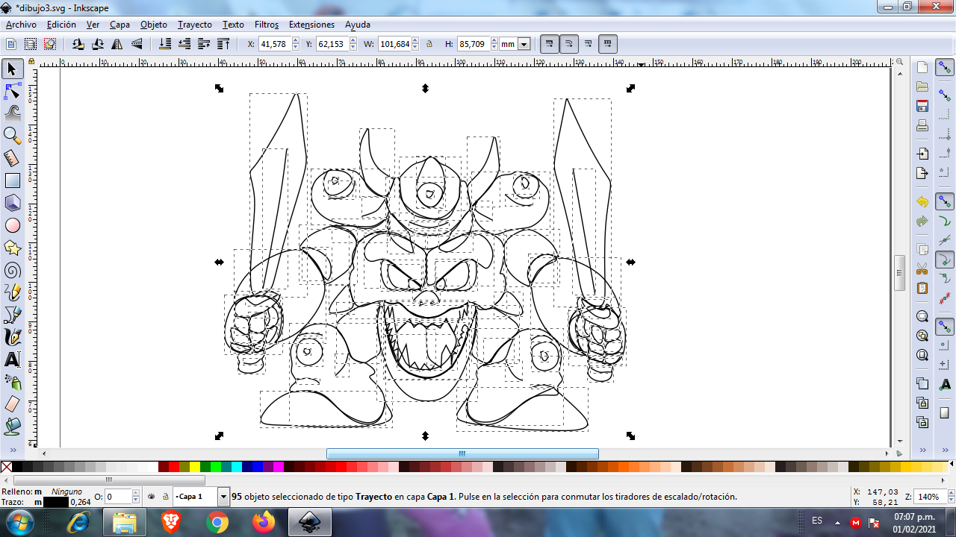Viewport: 956px width, 537px height.
Task: Select the Measure ruler tool
Action: 12,158
